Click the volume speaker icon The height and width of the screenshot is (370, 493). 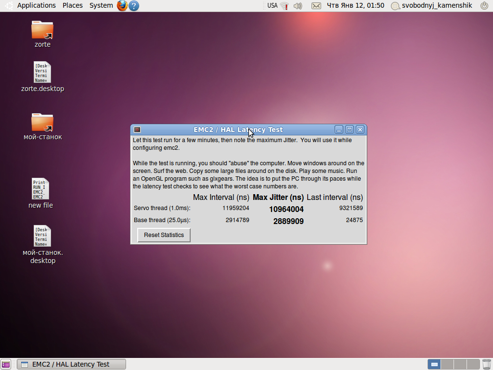pyautogui.click(x=298, y=6)
